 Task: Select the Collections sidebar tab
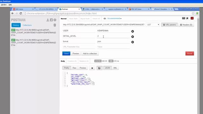pyautogui.click(x=27, y=25)
